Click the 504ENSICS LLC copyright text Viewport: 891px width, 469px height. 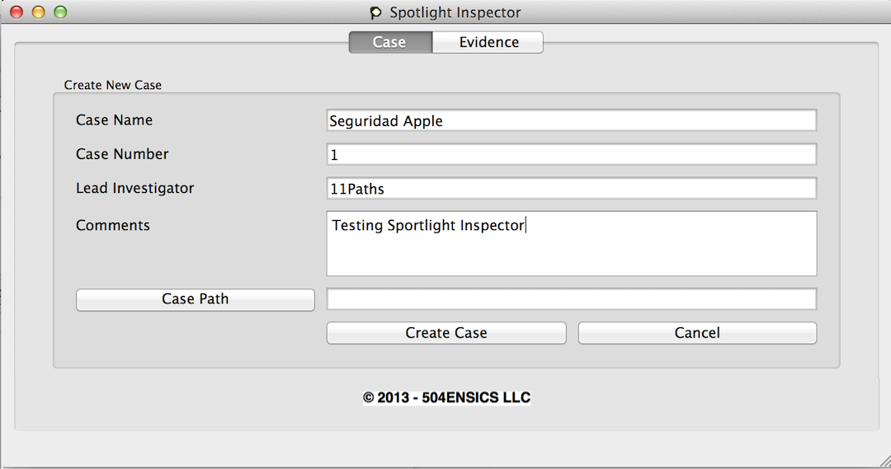click(x=446, y=397)
